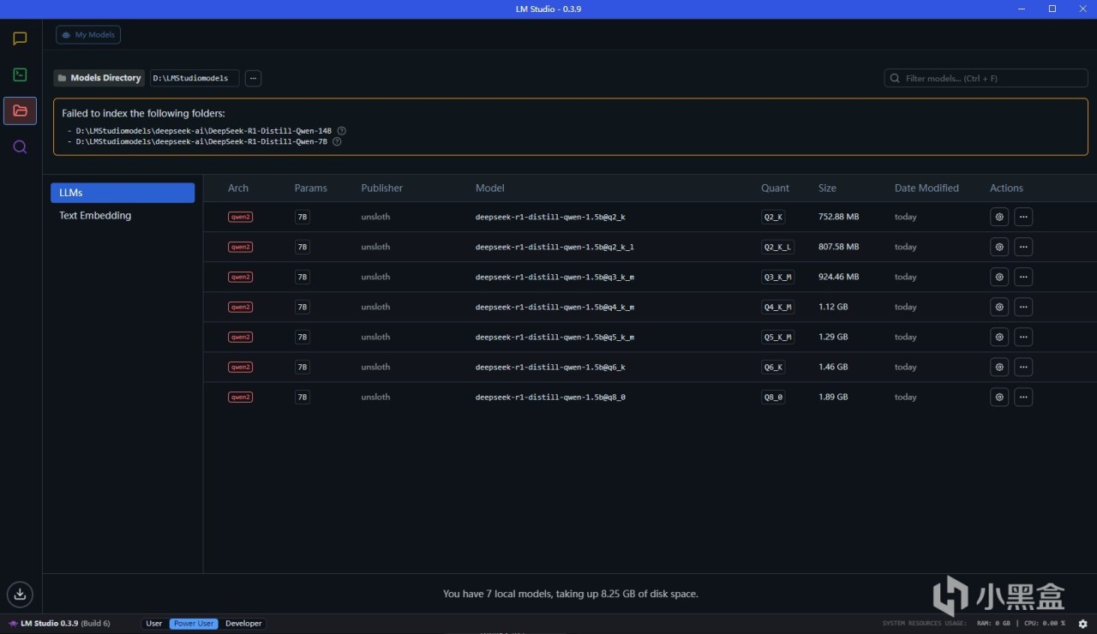Open settings gear for q2_k_l model
This screenshot has width=1097, height=634.
[999, 247]
